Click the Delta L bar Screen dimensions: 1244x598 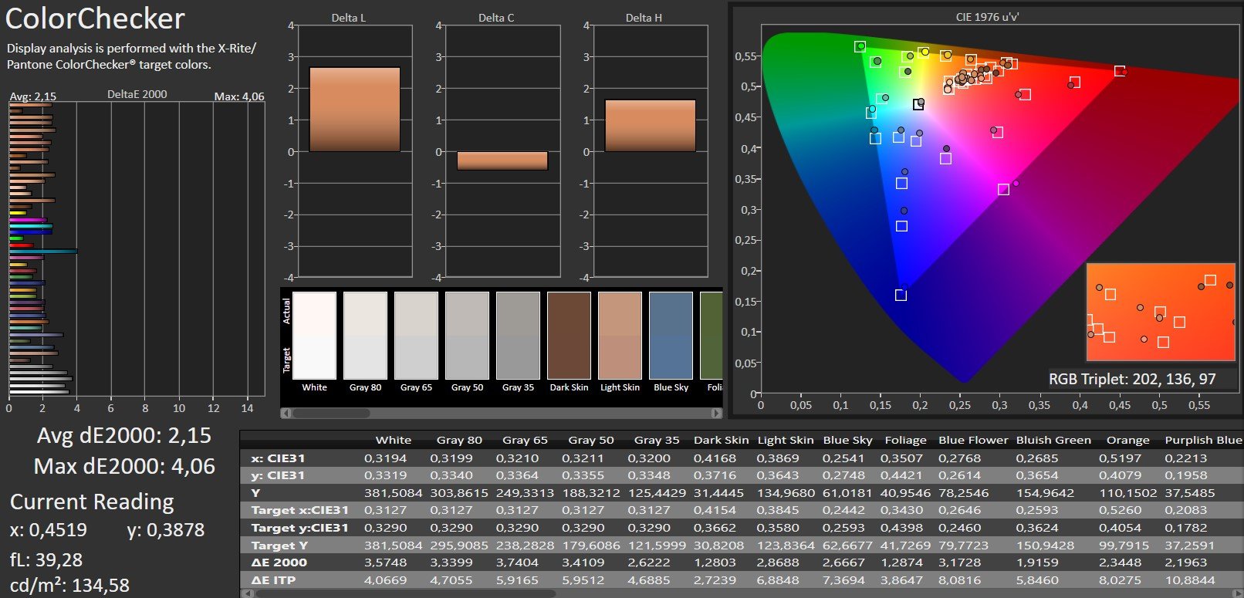(354, 109)
